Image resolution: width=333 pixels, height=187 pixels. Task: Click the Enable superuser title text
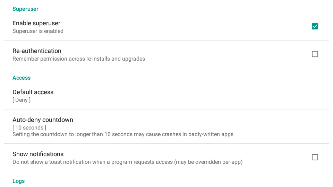coord(36,23)
